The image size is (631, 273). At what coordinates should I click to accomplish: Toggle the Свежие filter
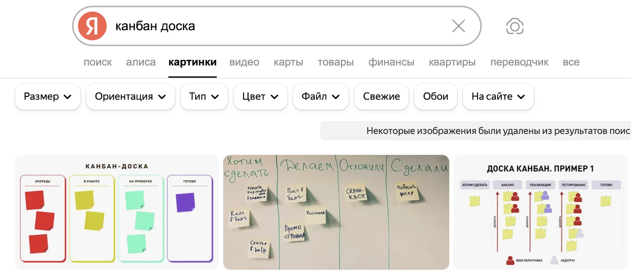click(381, 97)
